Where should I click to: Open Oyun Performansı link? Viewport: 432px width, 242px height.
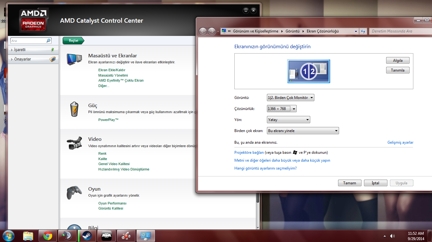pos(112,203)
